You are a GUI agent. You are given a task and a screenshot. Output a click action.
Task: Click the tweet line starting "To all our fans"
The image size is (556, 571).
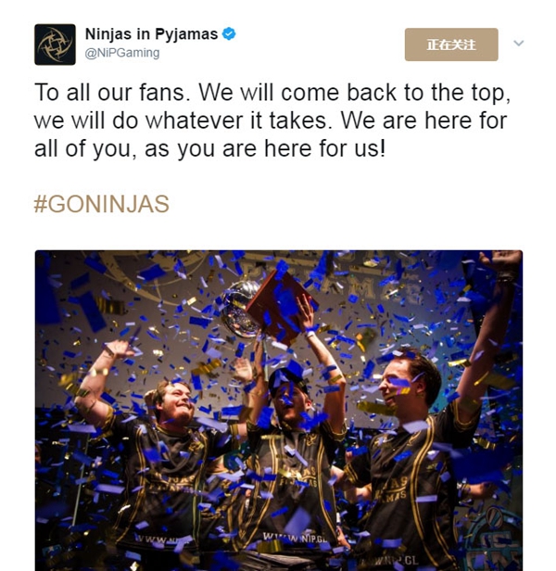pos(272,93)
